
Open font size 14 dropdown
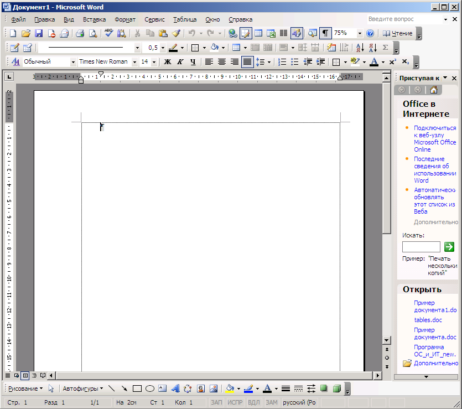154,62
